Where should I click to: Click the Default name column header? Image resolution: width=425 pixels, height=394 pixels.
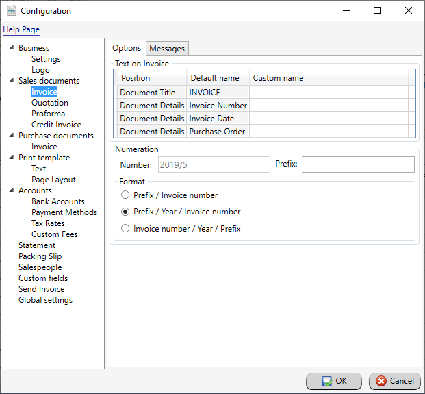[218, 78]
